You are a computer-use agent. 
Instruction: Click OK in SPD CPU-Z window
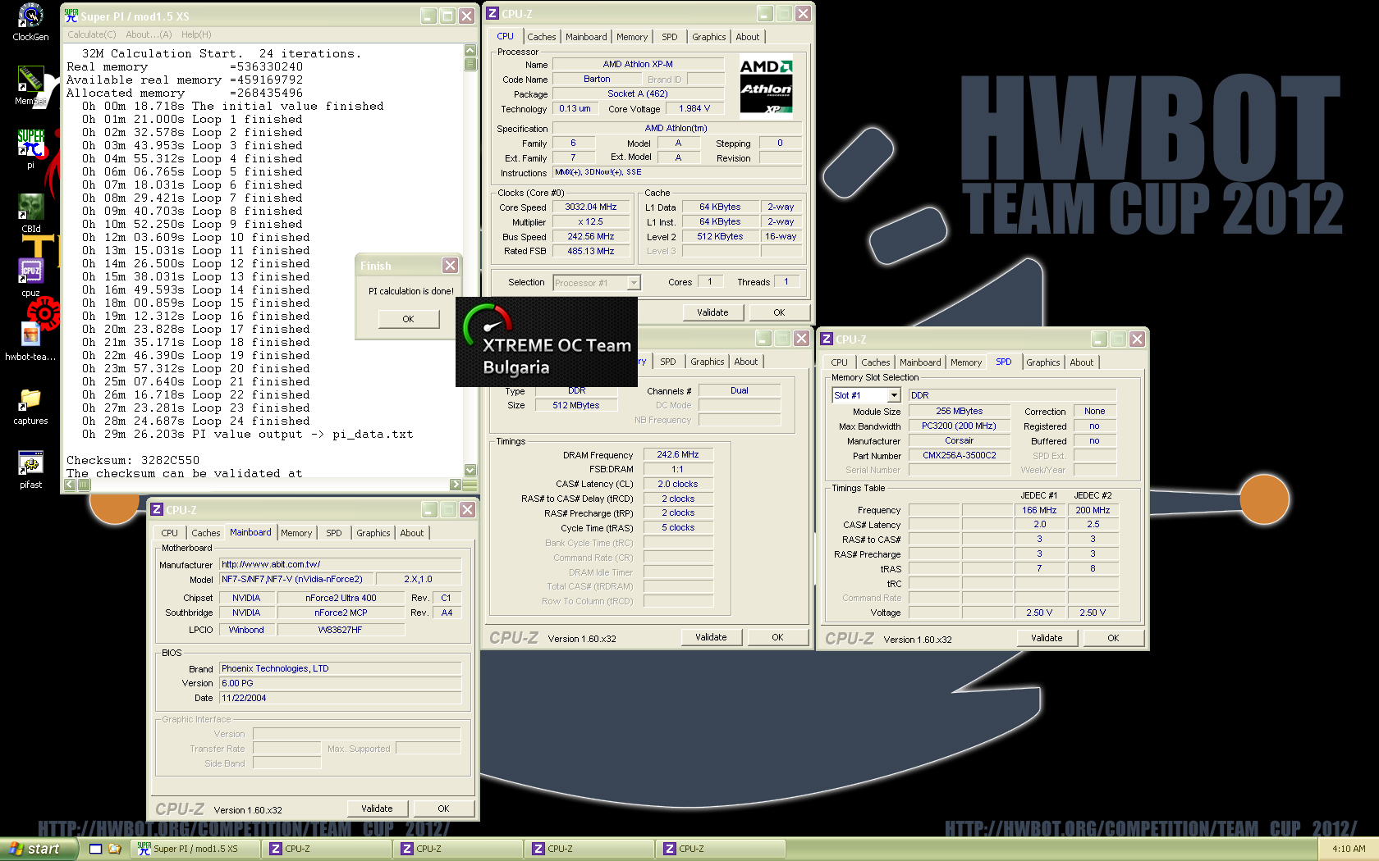1113,638
